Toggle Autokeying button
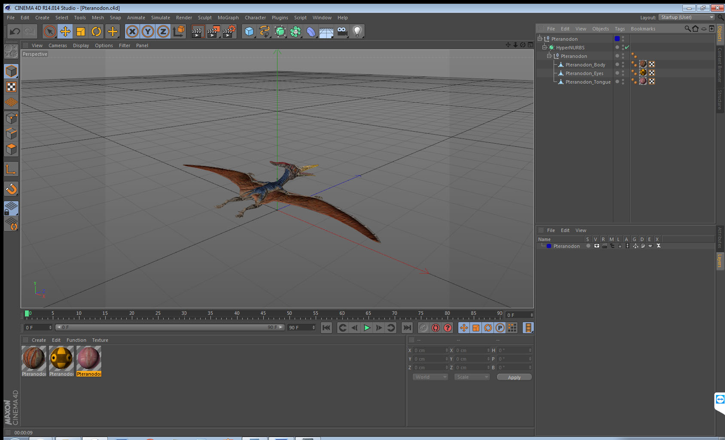725x440 pixels. pos(436,328)
